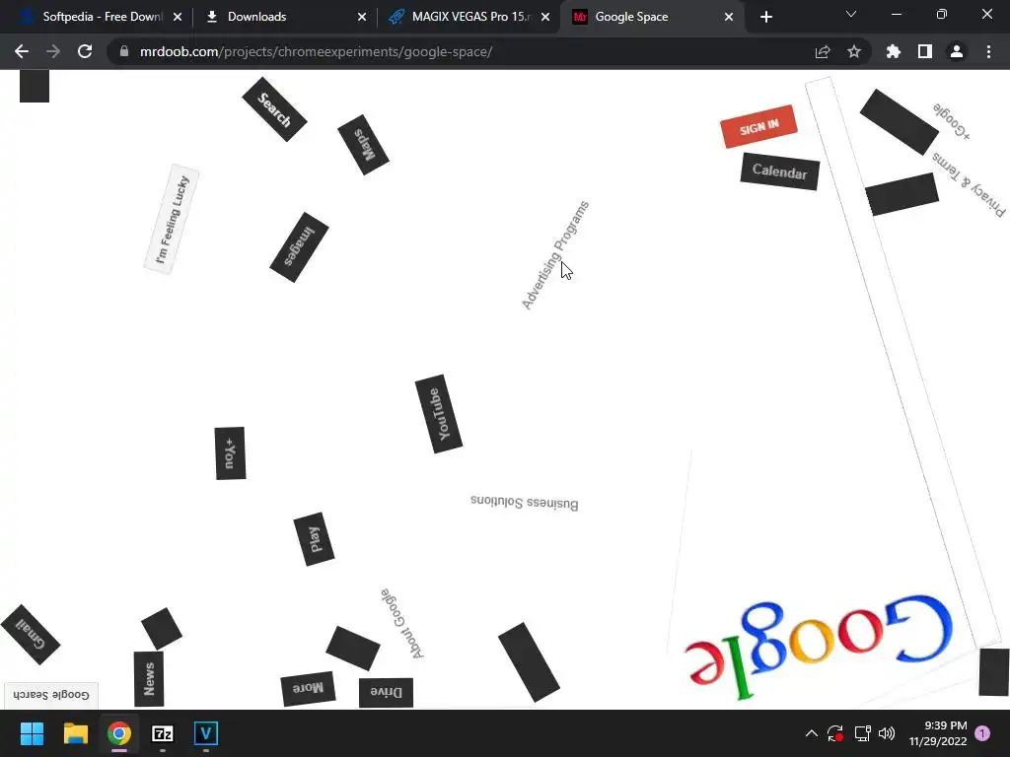The image size is (1010, 757).
Task: Bookmark this page with the star
Action: point(854,51)
